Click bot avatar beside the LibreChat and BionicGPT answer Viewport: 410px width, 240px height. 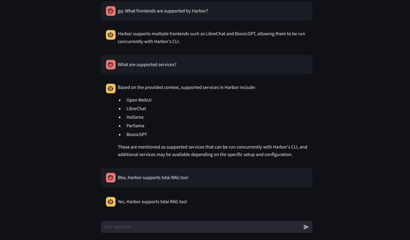111,35
